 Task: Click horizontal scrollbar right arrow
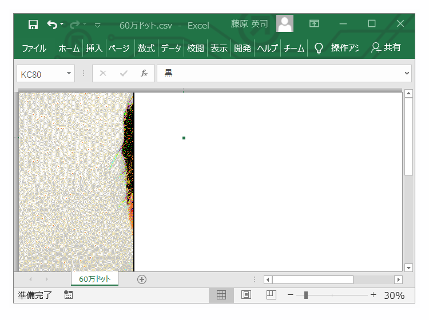click(x=398, y=279)
